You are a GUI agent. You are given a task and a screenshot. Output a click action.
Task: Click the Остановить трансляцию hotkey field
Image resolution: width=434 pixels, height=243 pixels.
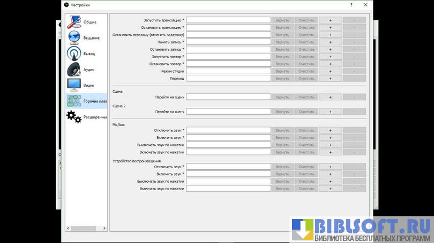(228, 27)
